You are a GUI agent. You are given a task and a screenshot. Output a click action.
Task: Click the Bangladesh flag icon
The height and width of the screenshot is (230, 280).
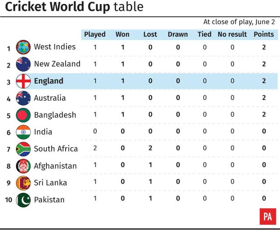23,115
